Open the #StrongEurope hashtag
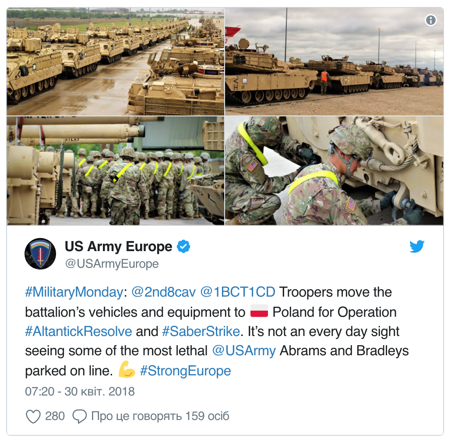451x441 pixels. (185, 371)
